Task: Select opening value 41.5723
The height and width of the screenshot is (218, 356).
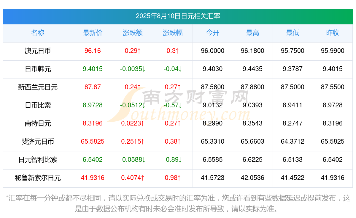Action: pos(213,178)
